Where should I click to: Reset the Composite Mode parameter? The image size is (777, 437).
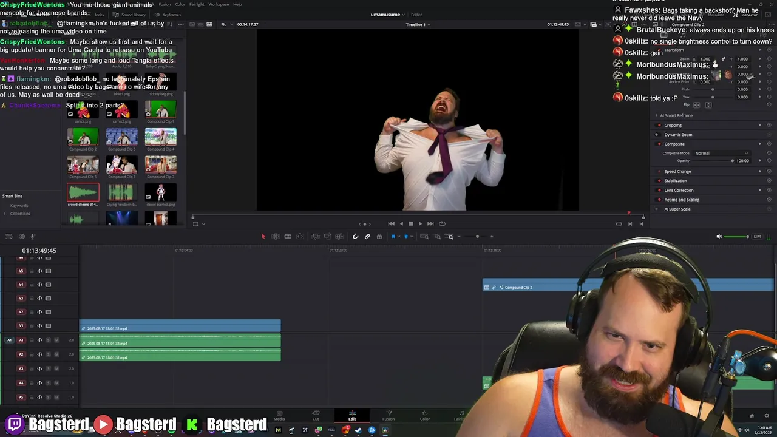pyautogui.click(x=769, y=154)
